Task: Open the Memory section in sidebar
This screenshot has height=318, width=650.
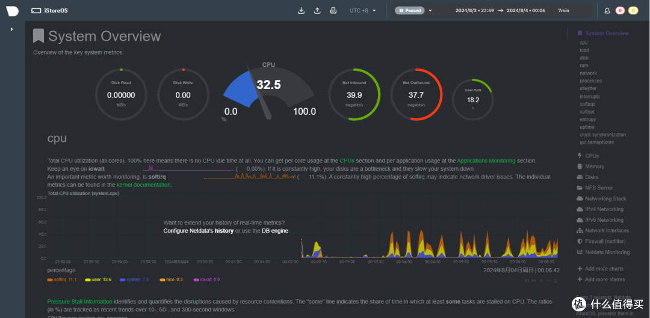Action: 590,167
